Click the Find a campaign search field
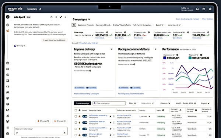The width and height of the screenshot is (221, 138). tap(109, 103)
